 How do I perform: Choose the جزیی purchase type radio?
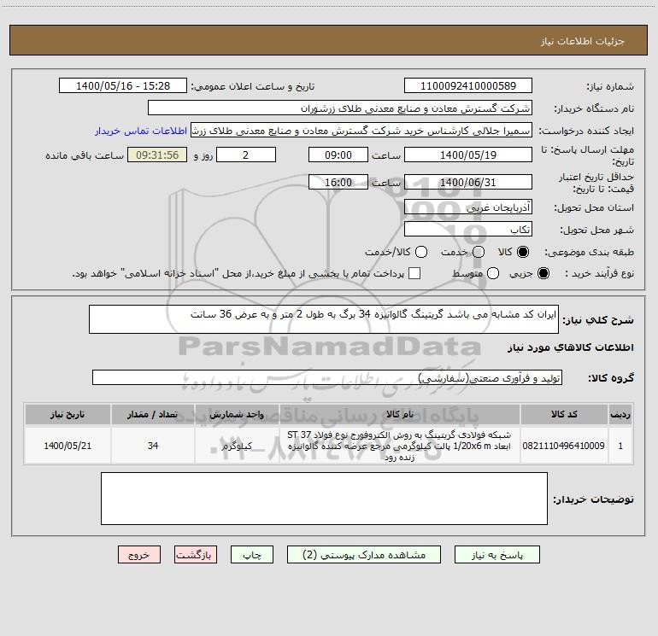coord(543,273)
